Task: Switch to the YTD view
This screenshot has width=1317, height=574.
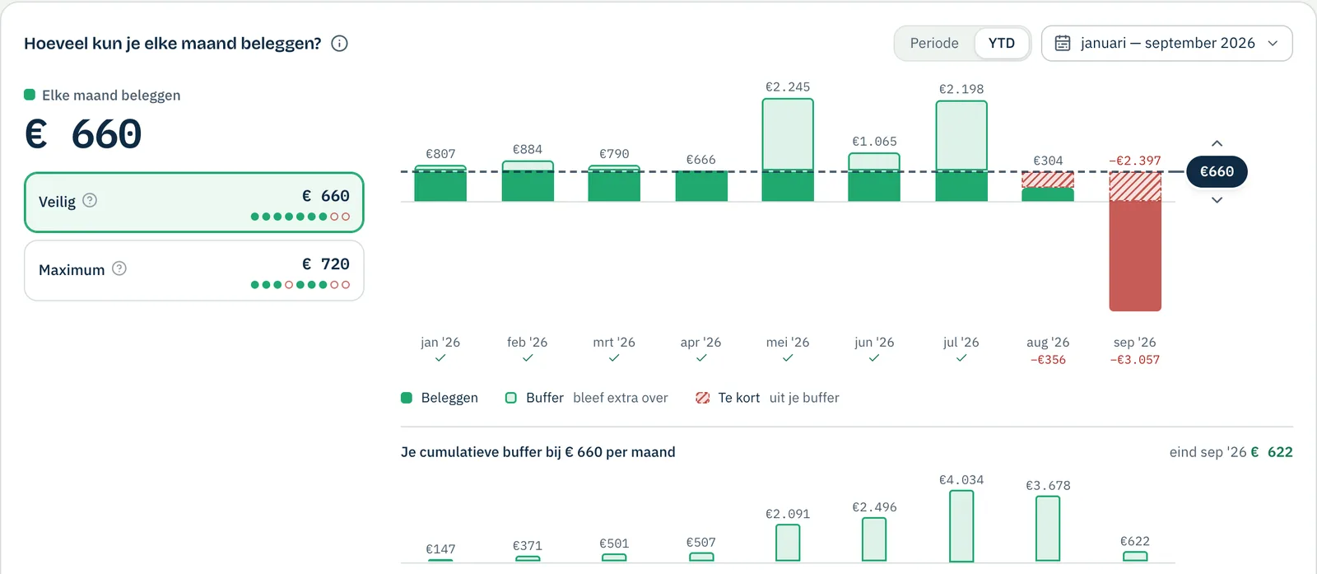Action: pyautogui.click(x=1002, y=44)
